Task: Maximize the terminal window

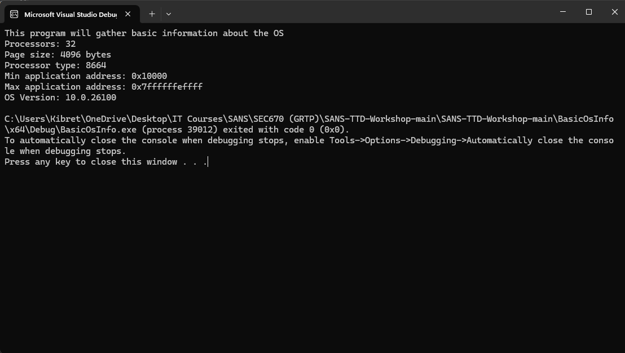Action: click(589, 12)
